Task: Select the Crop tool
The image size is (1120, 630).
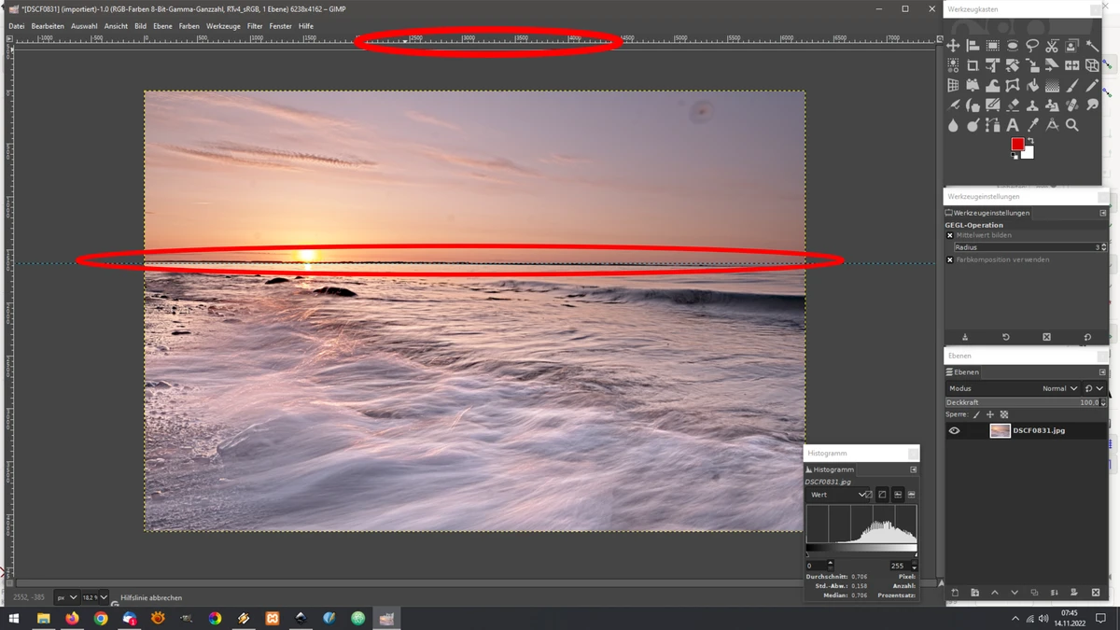Action: click(973, 64)
